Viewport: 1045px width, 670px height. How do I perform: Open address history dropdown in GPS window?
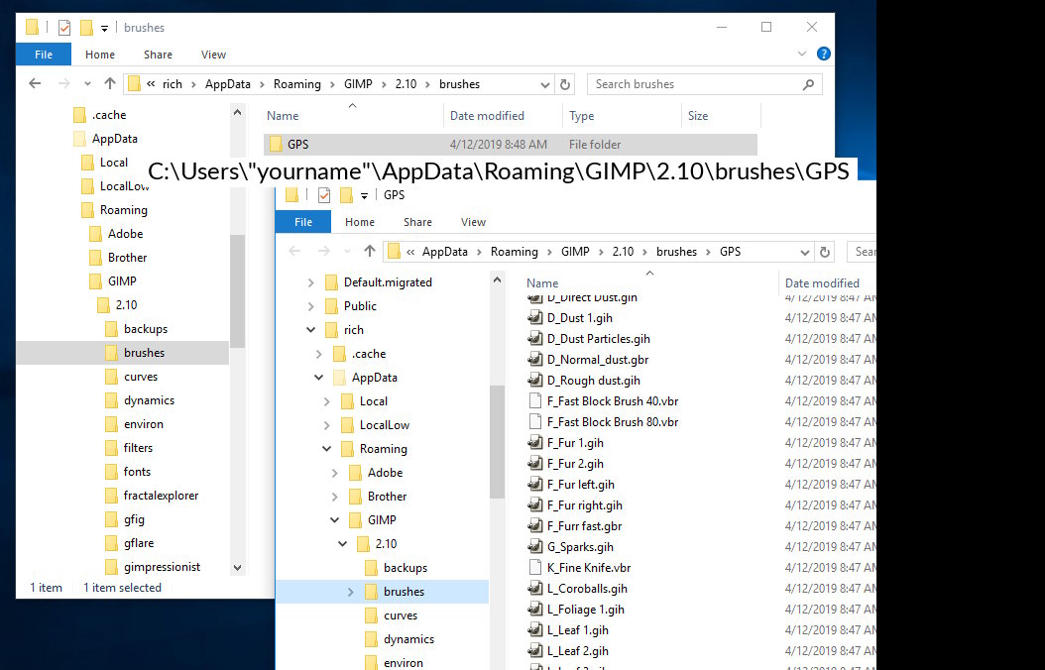(x=805, y=253)
